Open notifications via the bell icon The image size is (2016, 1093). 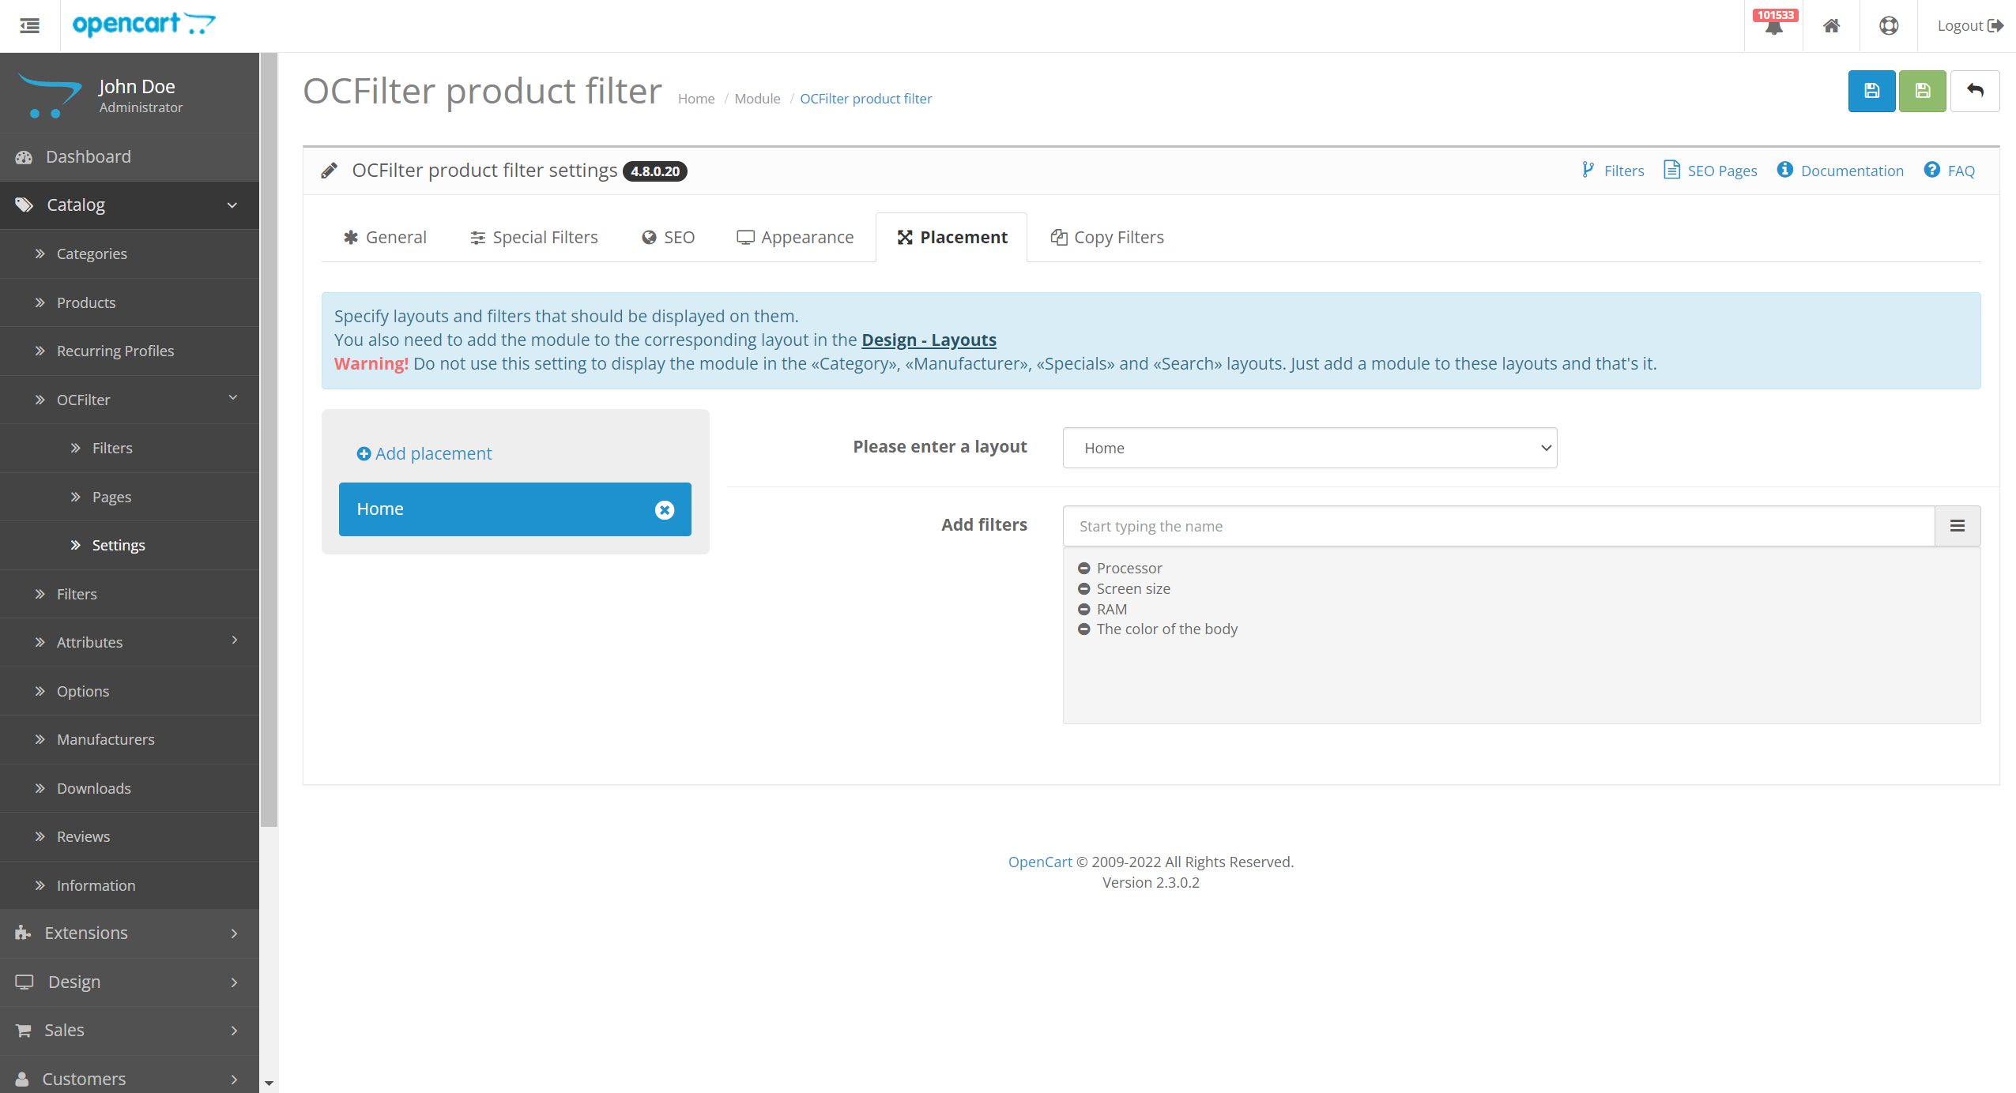(x=1773, y=26)
